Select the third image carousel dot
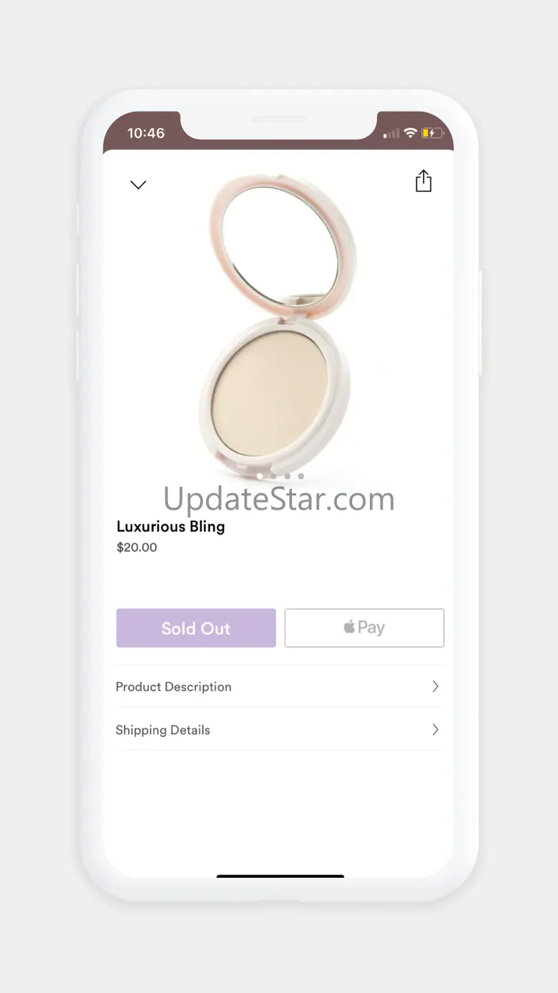Image resolution: width=558 pixels, height=993 pixels. point(287,475)
